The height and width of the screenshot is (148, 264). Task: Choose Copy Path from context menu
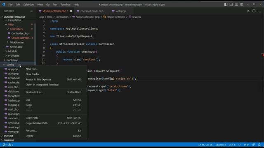[x=53, y=118]
